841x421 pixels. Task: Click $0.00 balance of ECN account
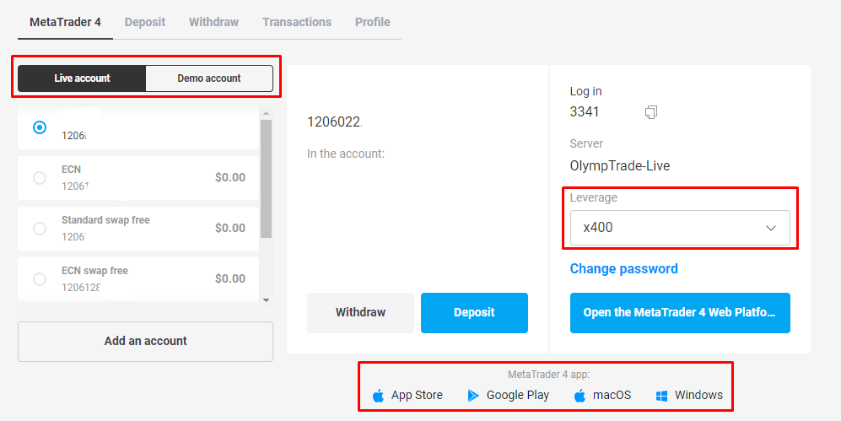[x=230, y=177]
